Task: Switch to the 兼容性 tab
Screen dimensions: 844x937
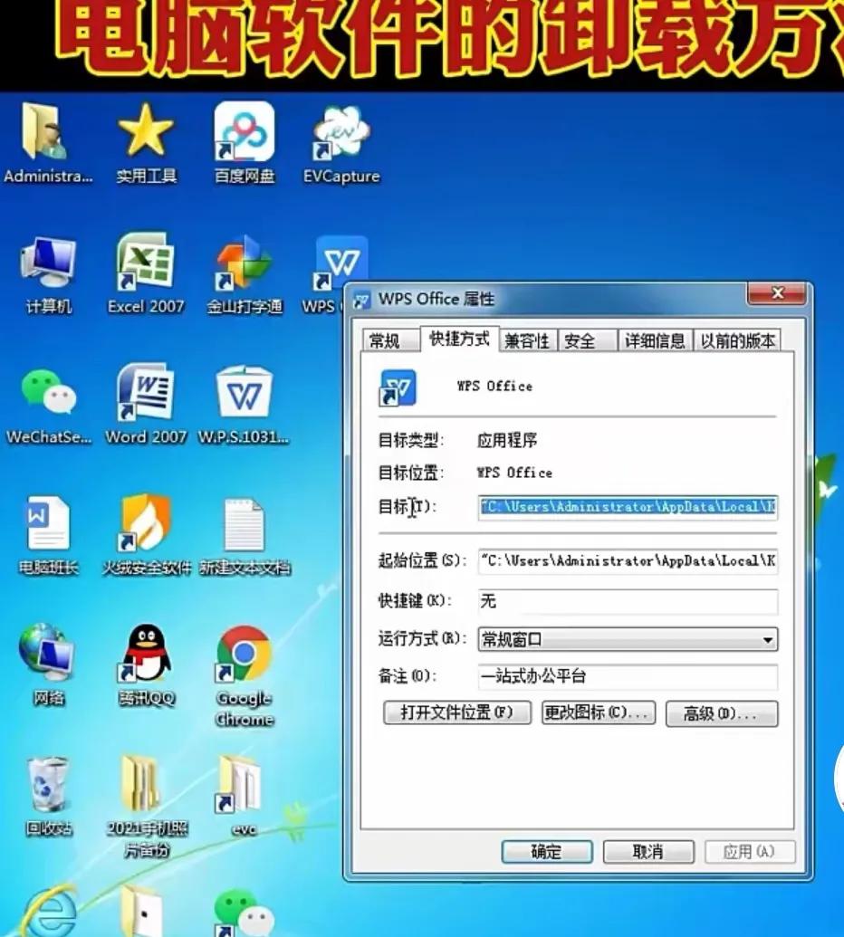Action: tap(527, 340)
